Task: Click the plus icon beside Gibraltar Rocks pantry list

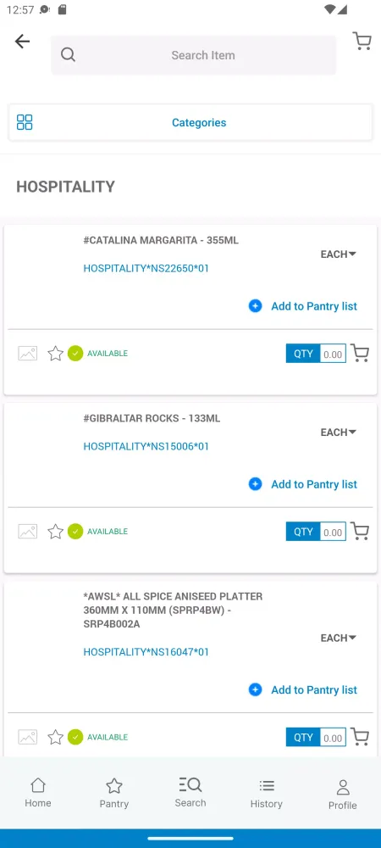Action: pyautogui.click(x=255, y=484)
